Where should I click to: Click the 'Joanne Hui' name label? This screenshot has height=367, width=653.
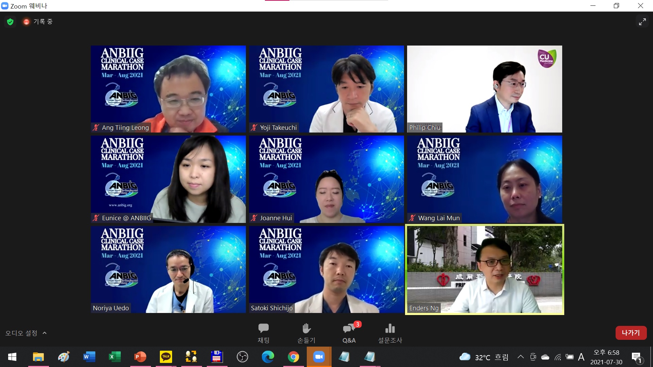click(x=276, y=218)
